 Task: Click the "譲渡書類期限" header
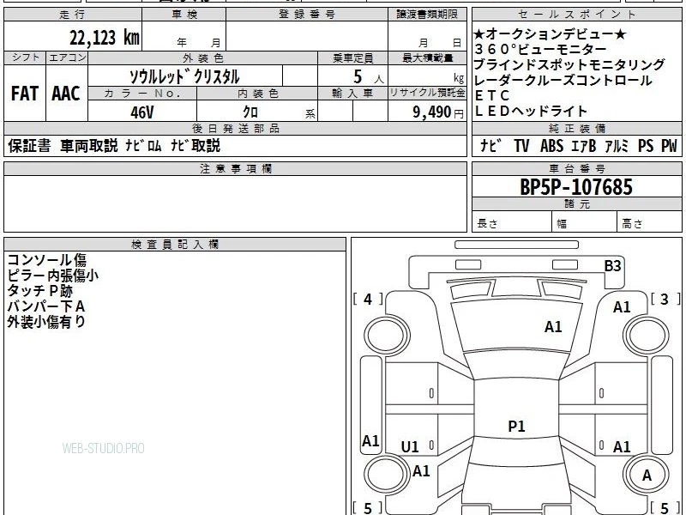pyautogui.click(x=427, y=15)
